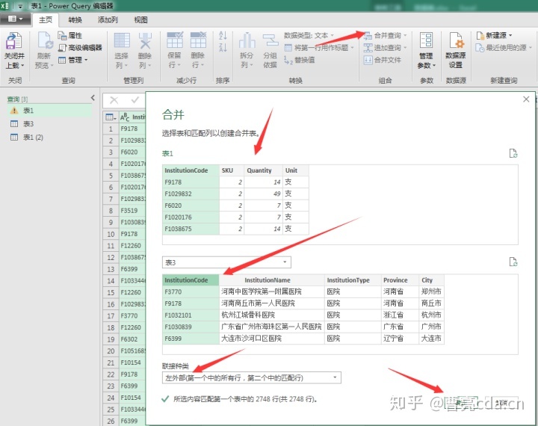Click cell 河南商丘市第一人民医院
The height and width of the screenshot is (426, 538).
click(272, 303)
